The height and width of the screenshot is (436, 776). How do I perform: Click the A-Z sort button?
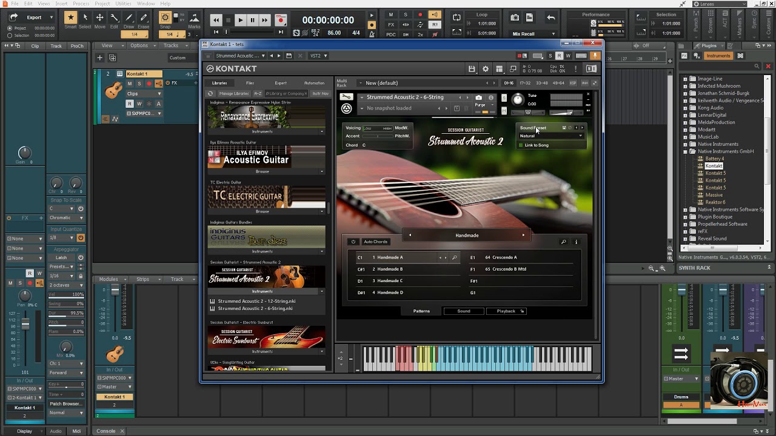click(258, 94)
